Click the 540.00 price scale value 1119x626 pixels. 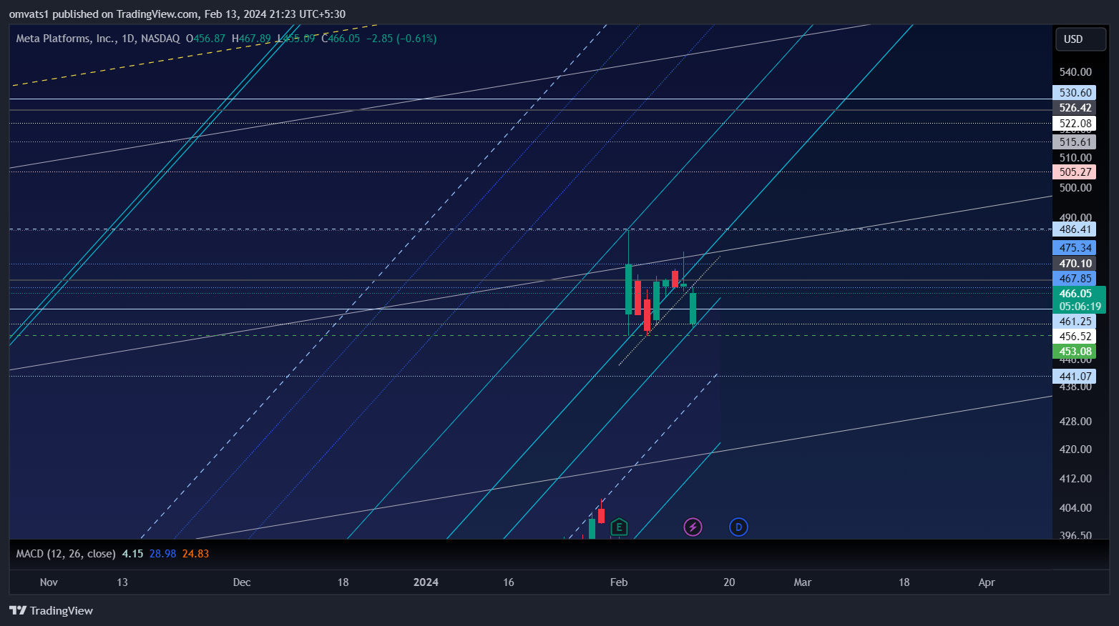click(1075, 72)
